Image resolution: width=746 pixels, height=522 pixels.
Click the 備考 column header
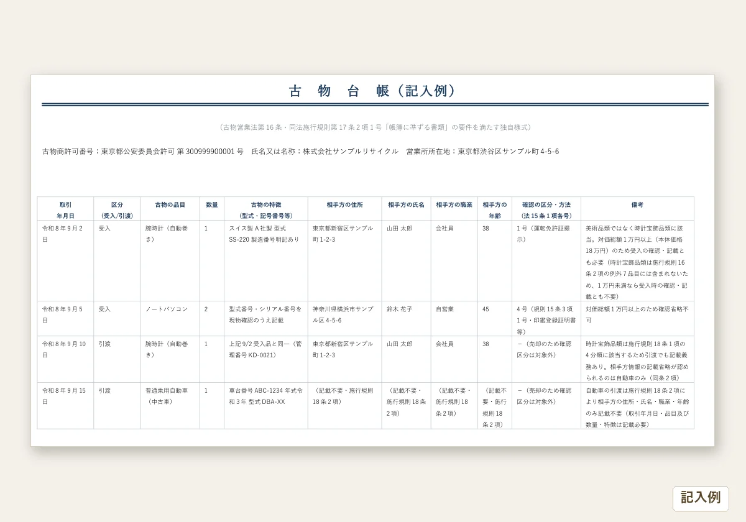[x=637, y=209]
